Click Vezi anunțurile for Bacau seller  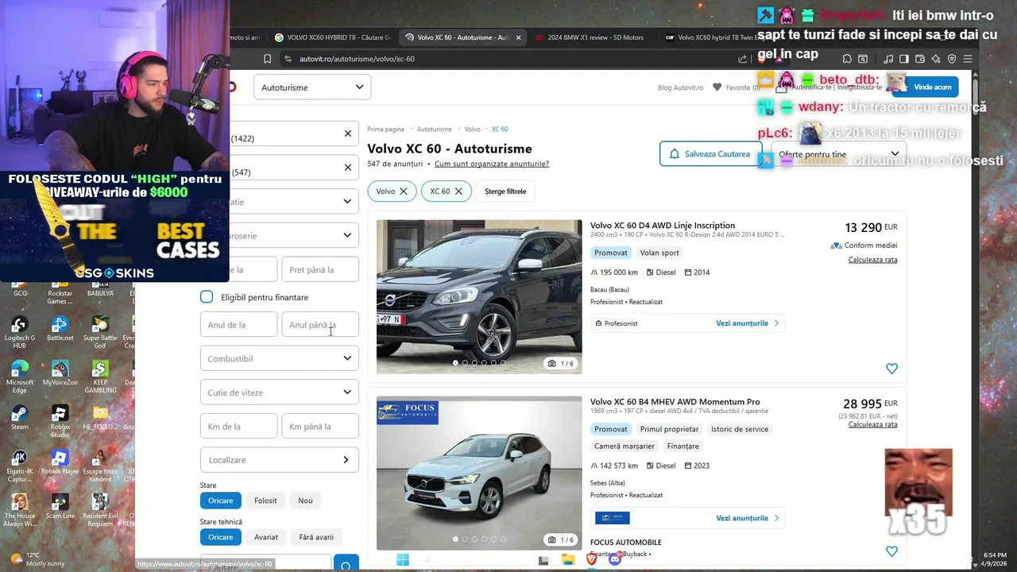(747, 323)
